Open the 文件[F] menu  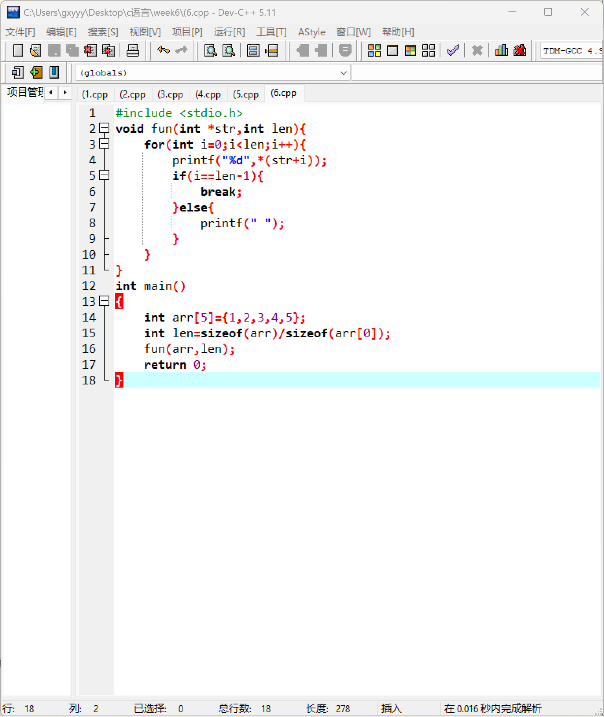[x=20, y=32]
